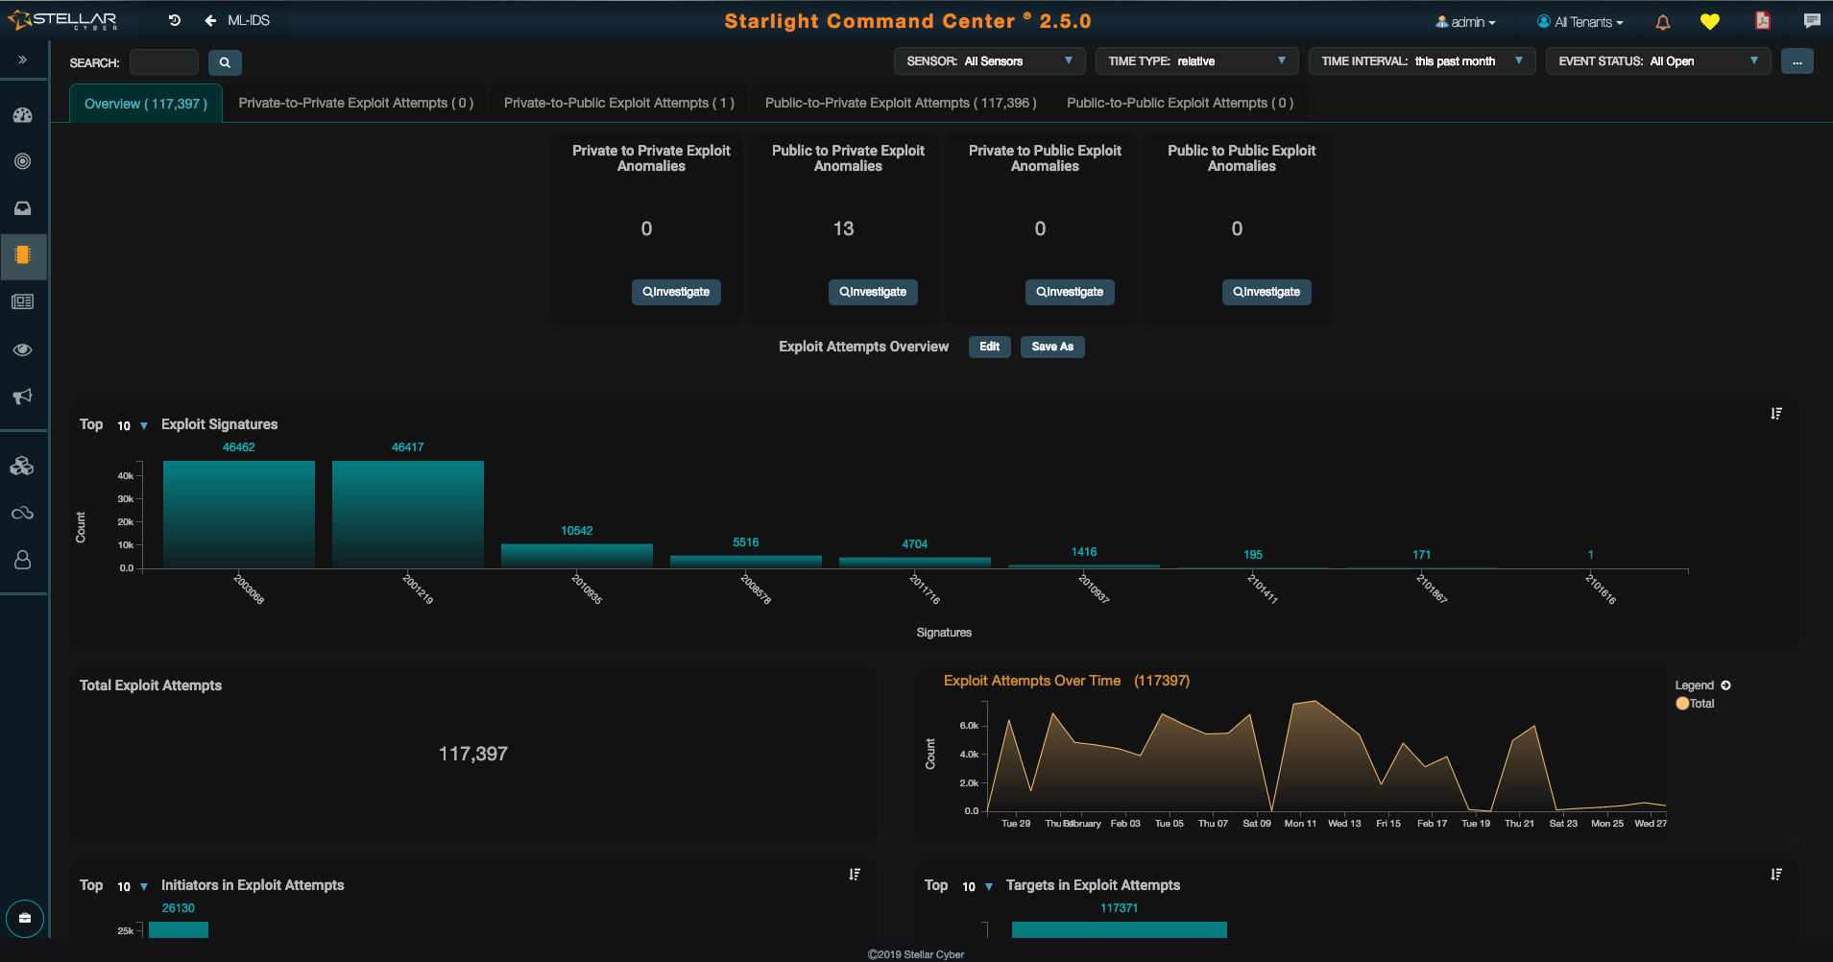This screenshot has width=1833, height=962.
Task: Switch to Private-to-Private Exploit Attempts tab
Action: click(x=356, y=103)
